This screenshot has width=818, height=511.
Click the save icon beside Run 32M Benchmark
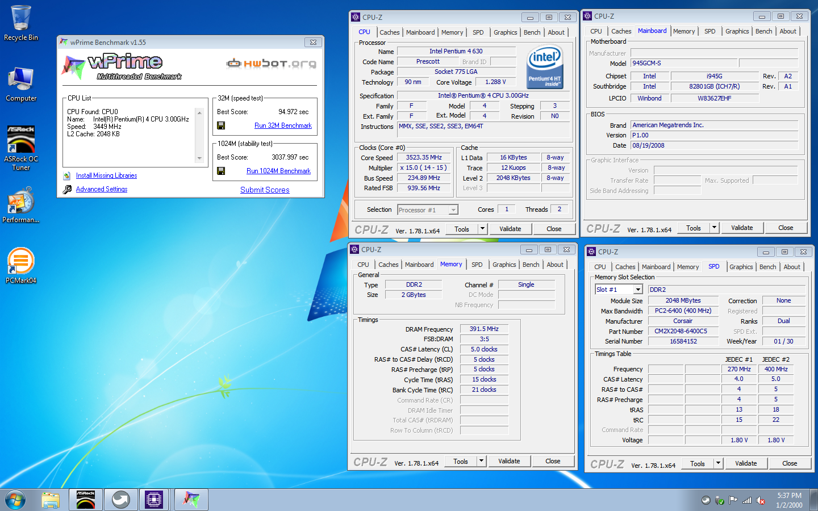coord(221,125)
